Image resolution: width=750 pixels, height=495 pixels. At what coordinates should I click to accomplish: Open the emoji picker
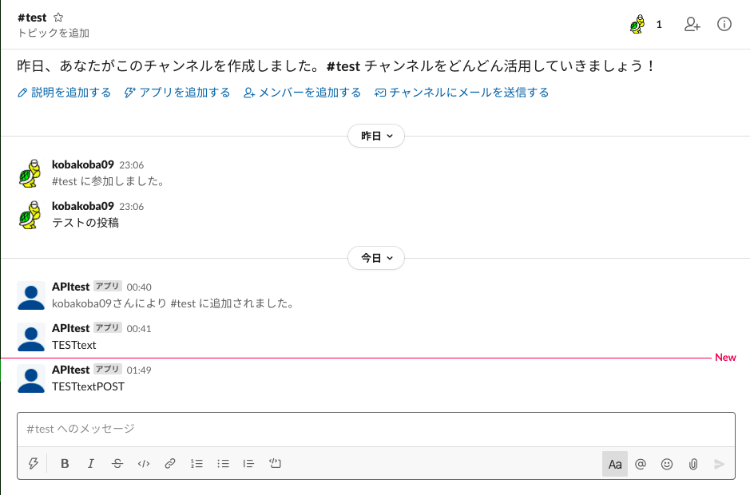(667, 463)
